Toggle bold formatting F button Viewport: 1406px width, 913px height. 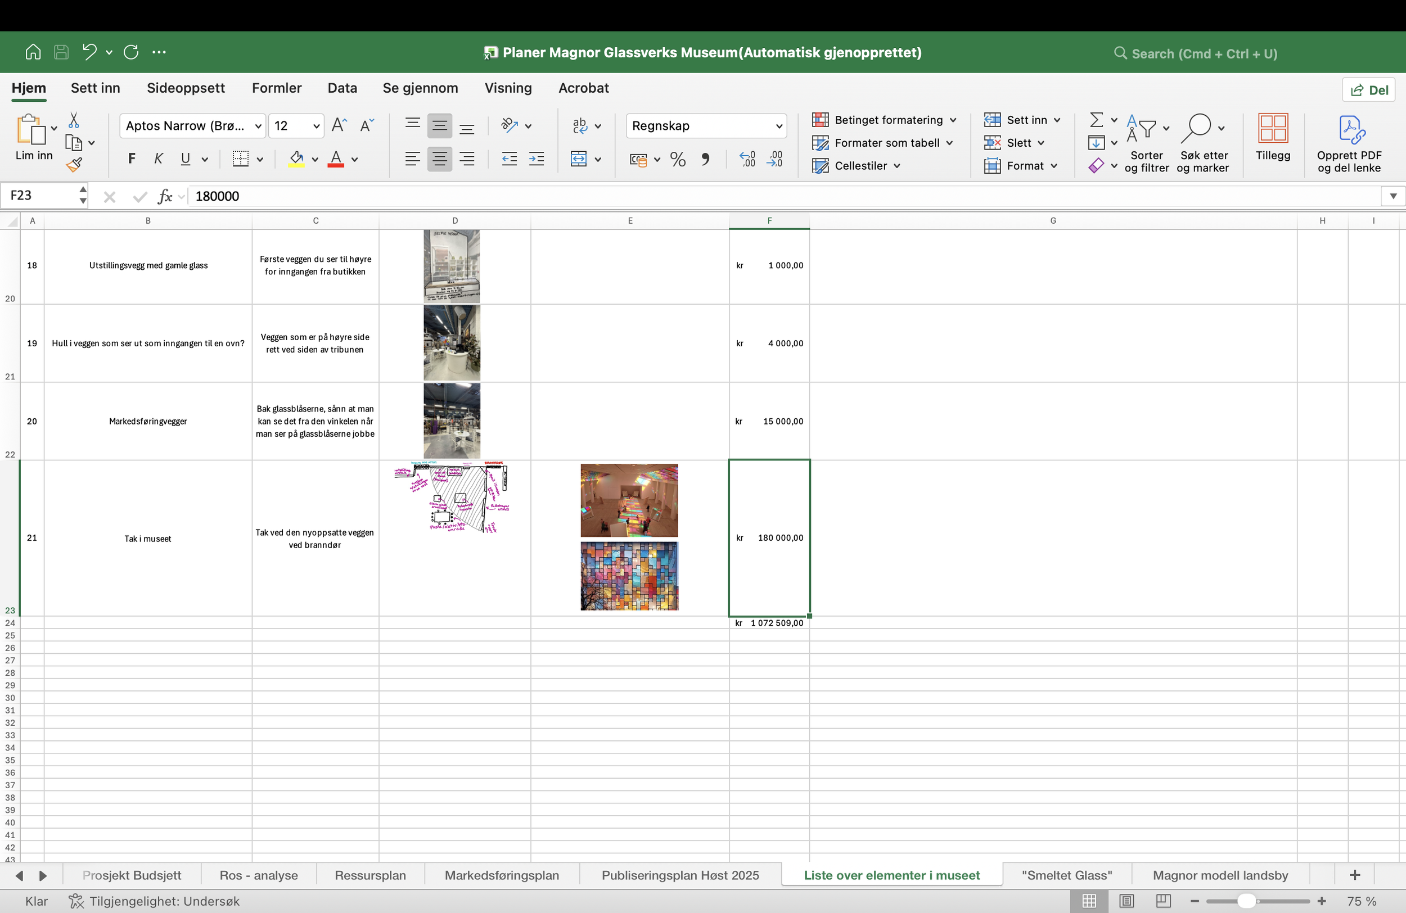131,159
